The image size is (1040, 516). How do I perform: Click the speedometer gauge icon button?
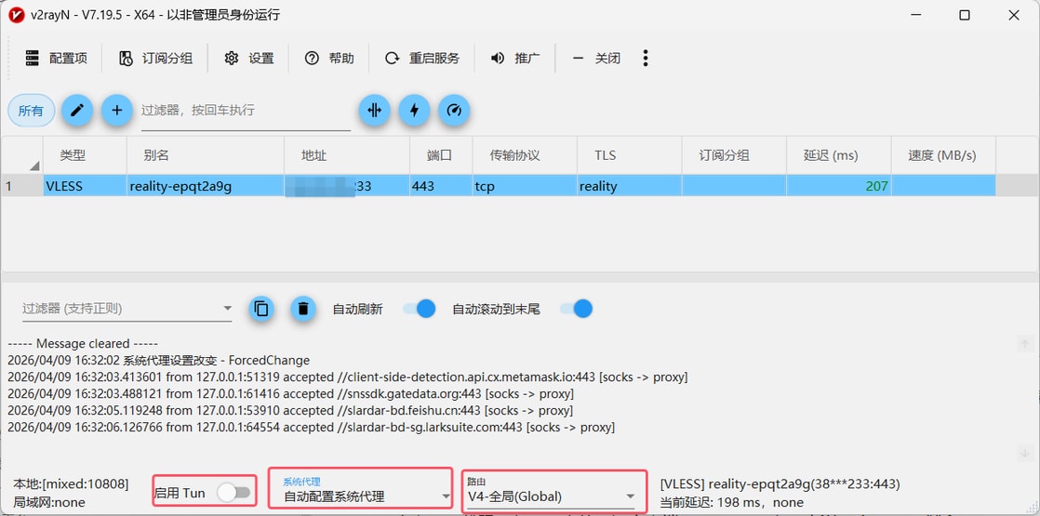453,111
